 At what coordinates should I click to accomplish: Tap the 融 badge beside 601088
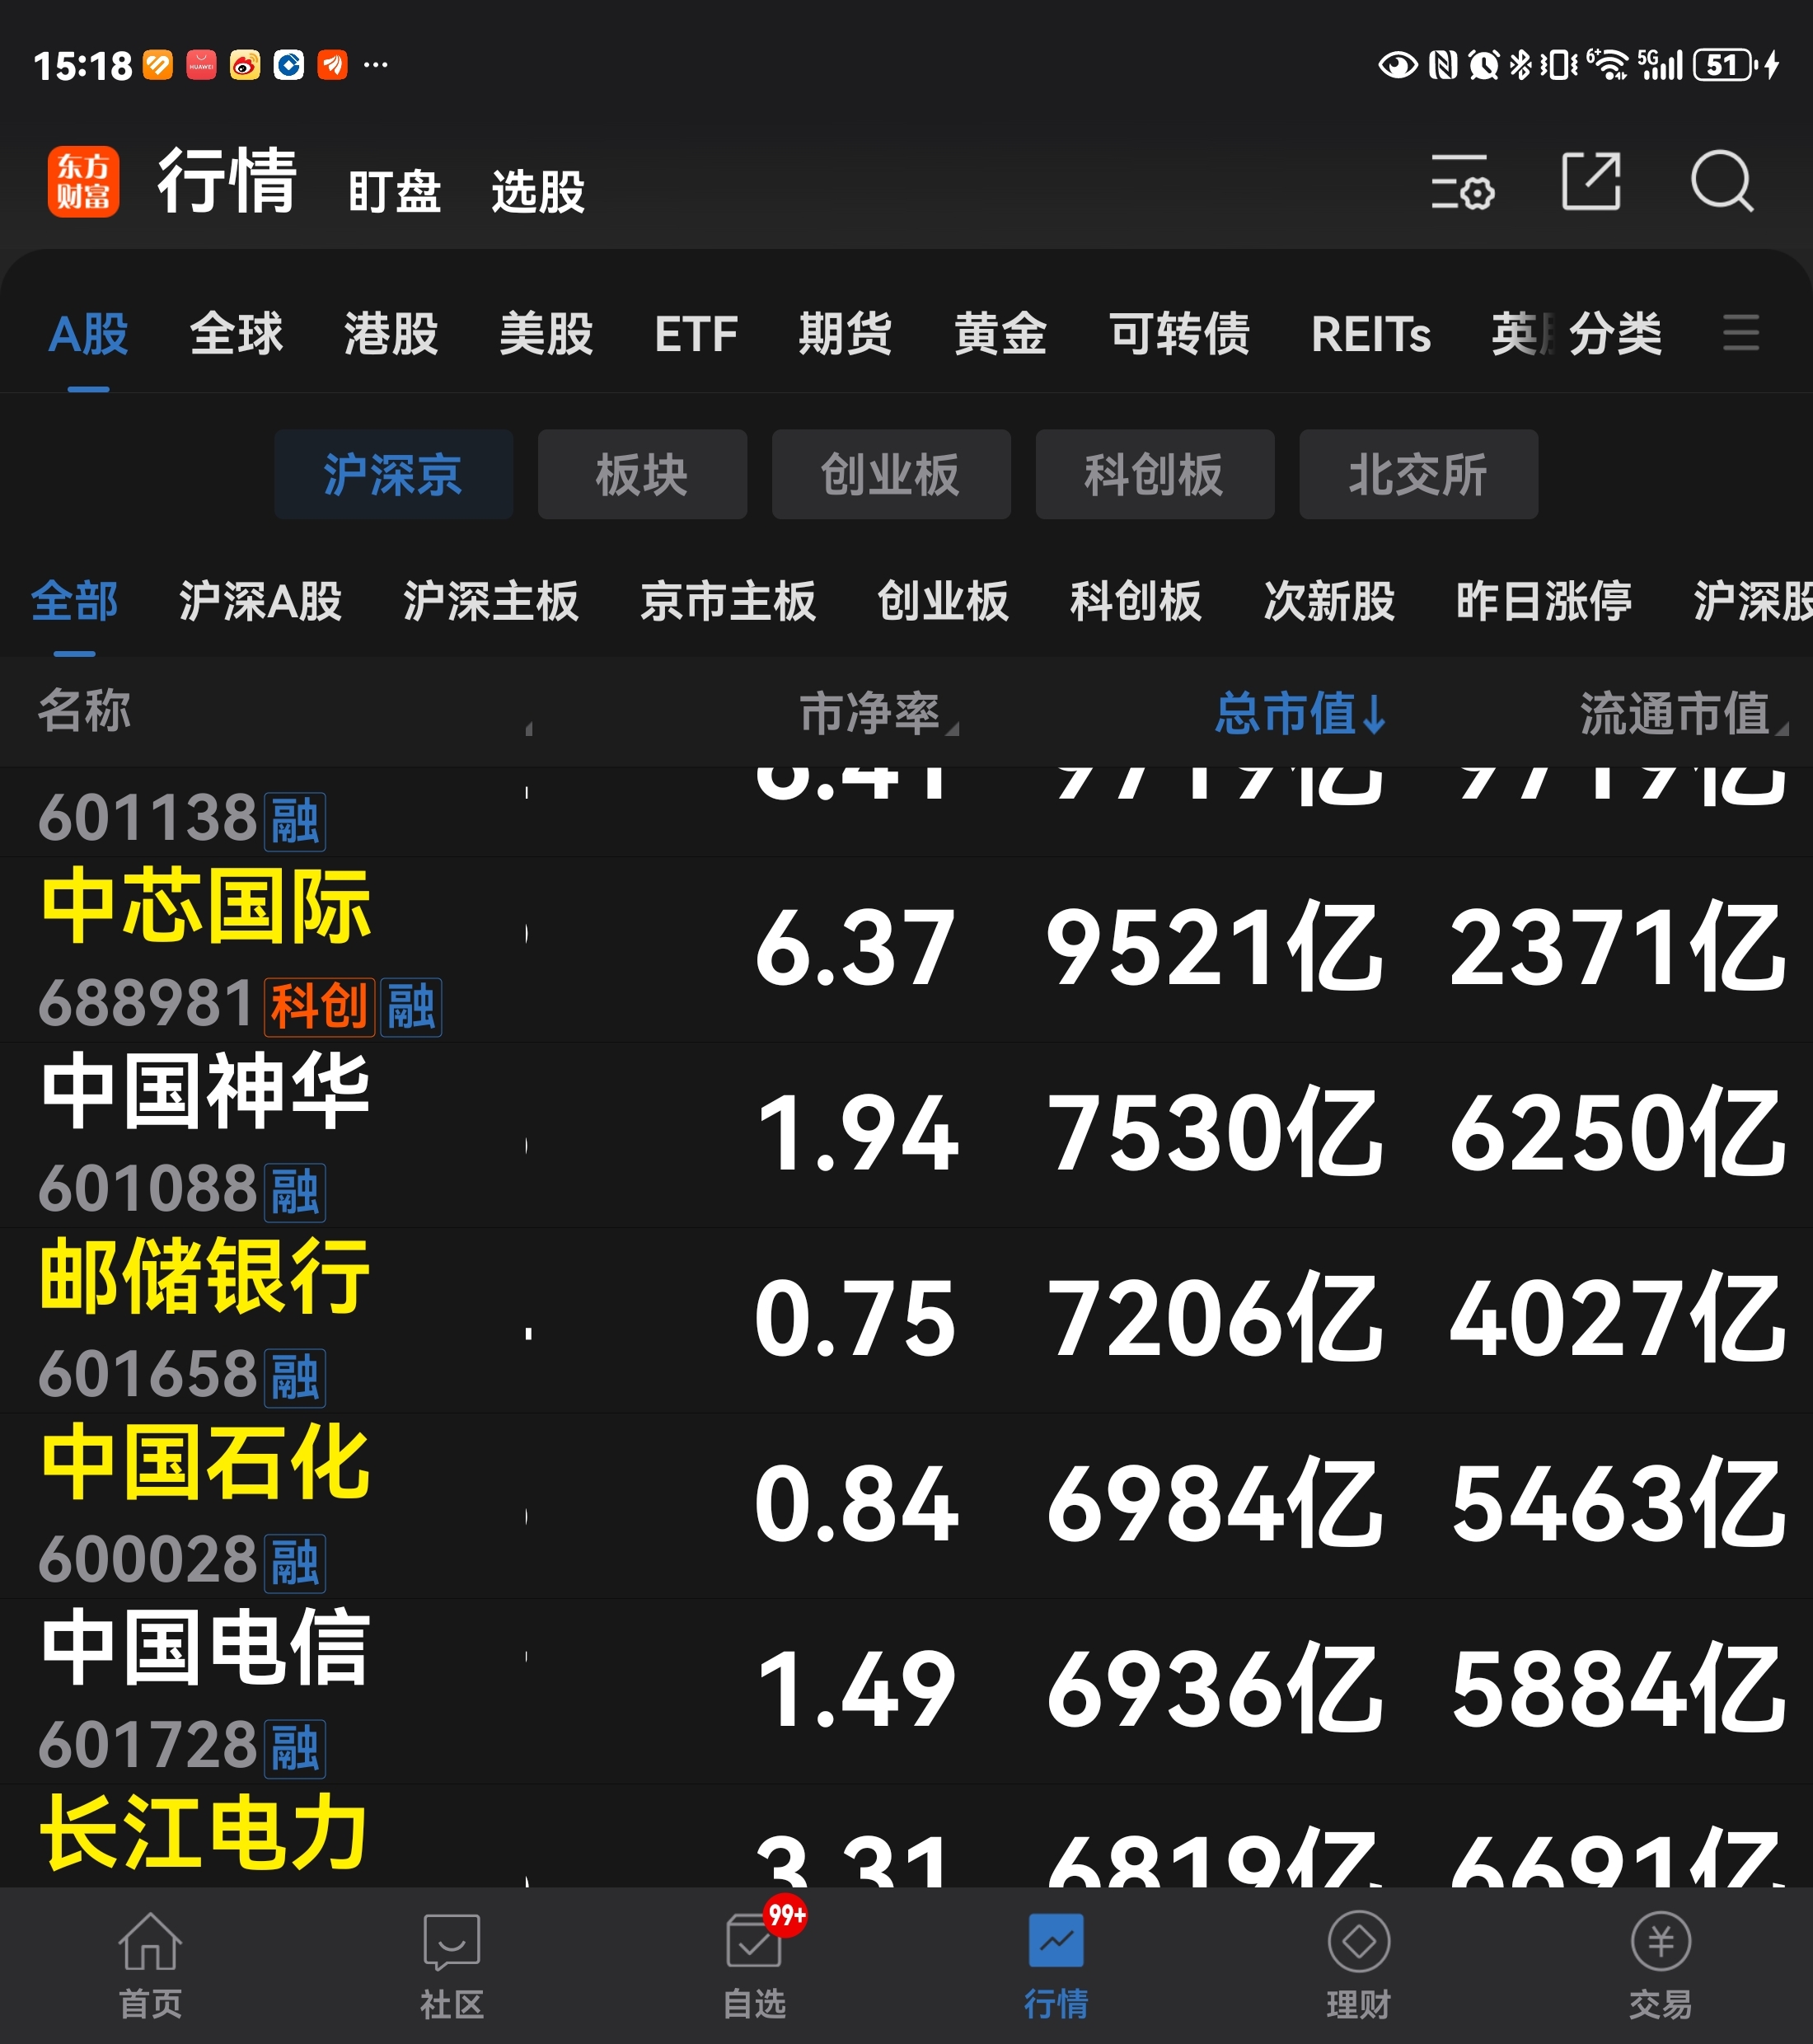click(x=295, y=1192)
